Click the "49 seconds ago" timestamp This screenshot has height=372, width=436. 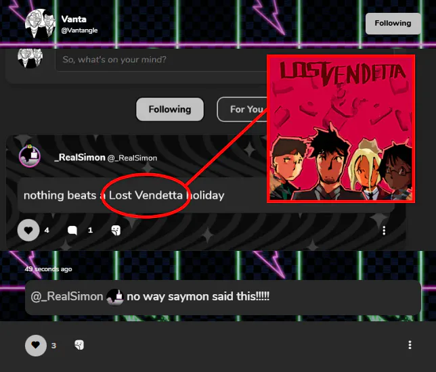pyautogui.click(x=48, y=269)
